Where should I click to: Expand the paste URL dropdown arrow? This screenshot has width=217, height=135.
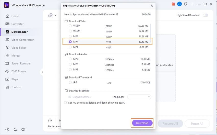[56, 15]
